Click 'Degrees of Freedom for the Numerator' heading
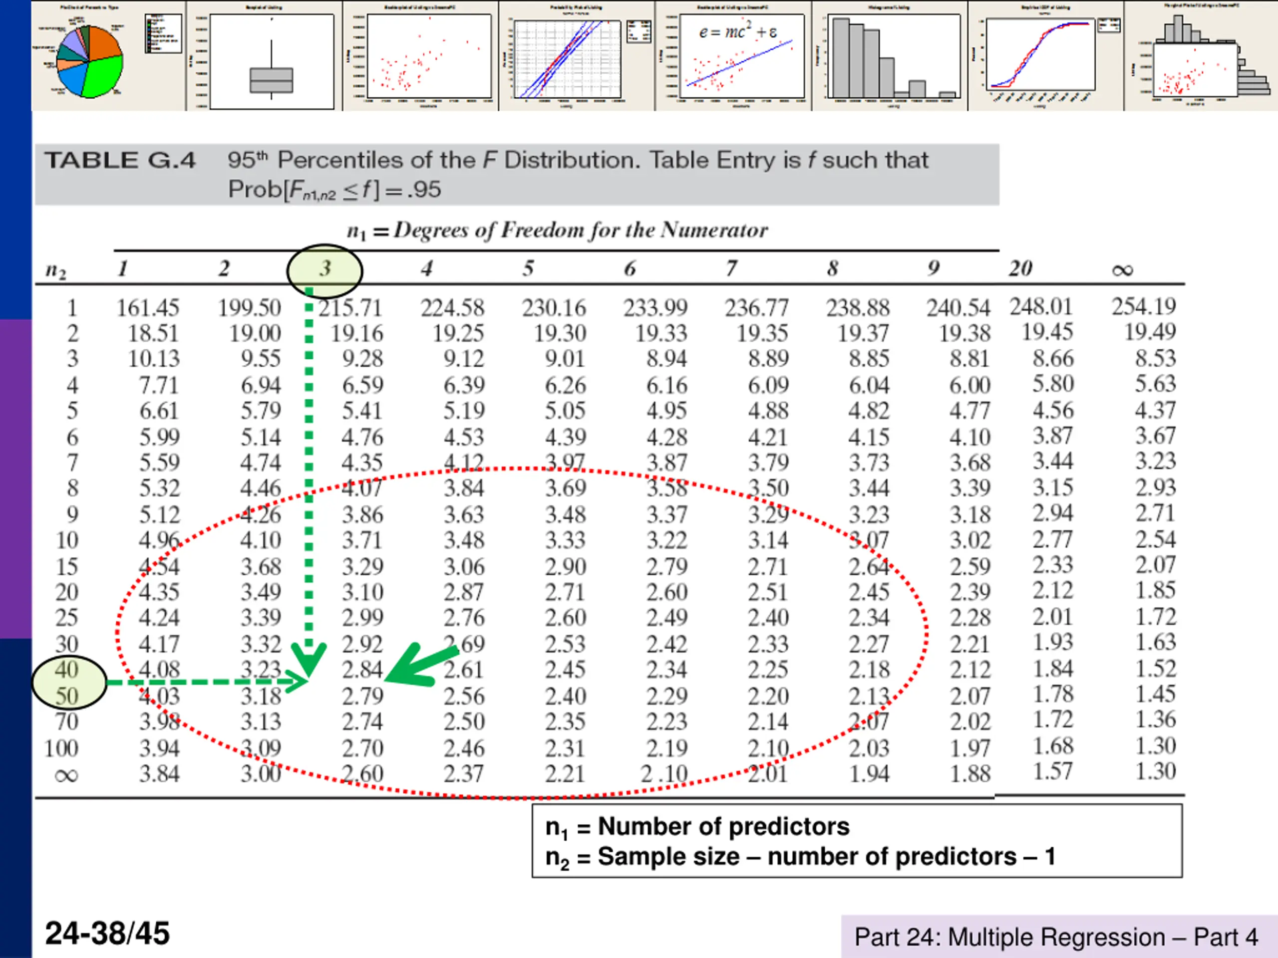This screenshot has height=958, width=1278. coord(580,231)
